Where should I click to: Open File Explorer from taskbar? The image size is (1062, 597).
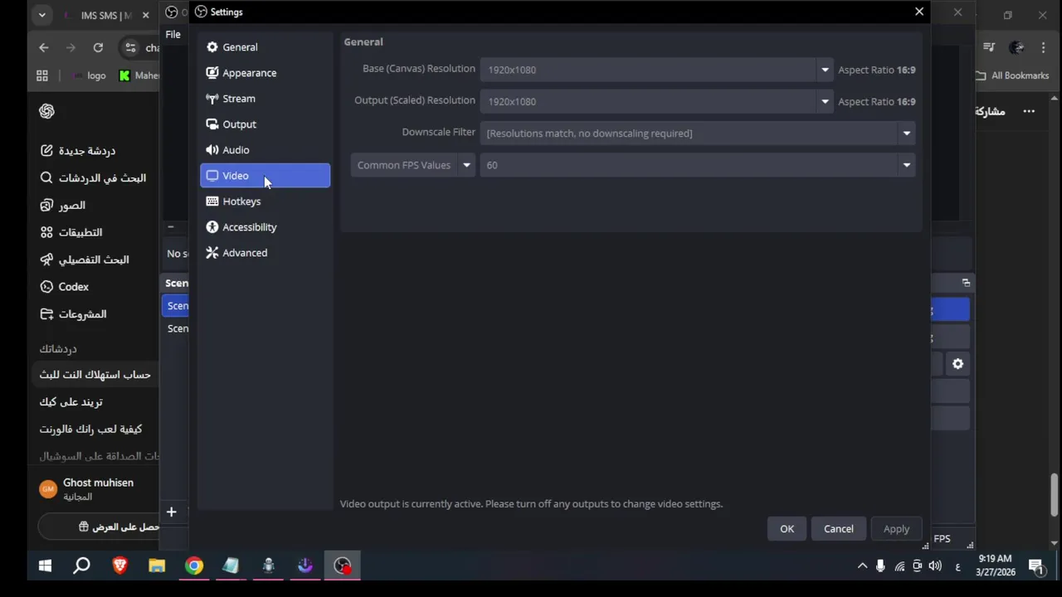point(157,565)
